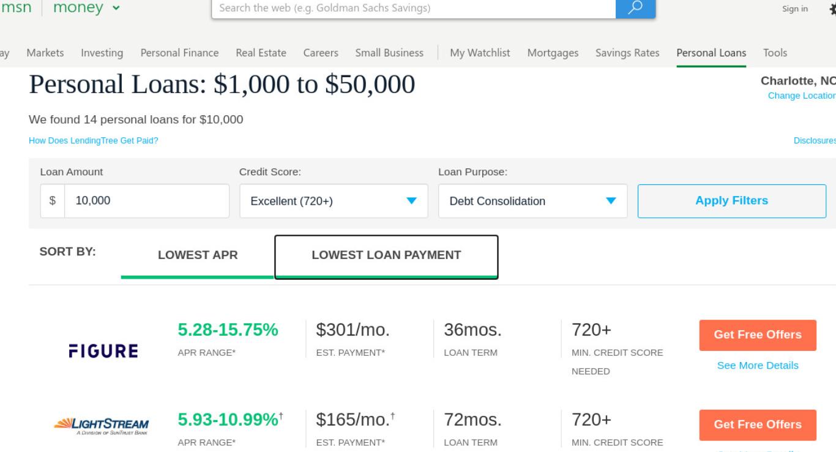The width and height of the screenshot is (836, 452).
Task: Click Figure's 5.28-15.75% APR range
Action: click(228, 330)
